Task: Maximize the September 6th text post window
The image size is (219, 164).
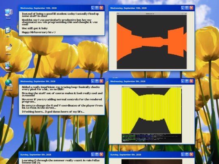Action: [97, 154]
